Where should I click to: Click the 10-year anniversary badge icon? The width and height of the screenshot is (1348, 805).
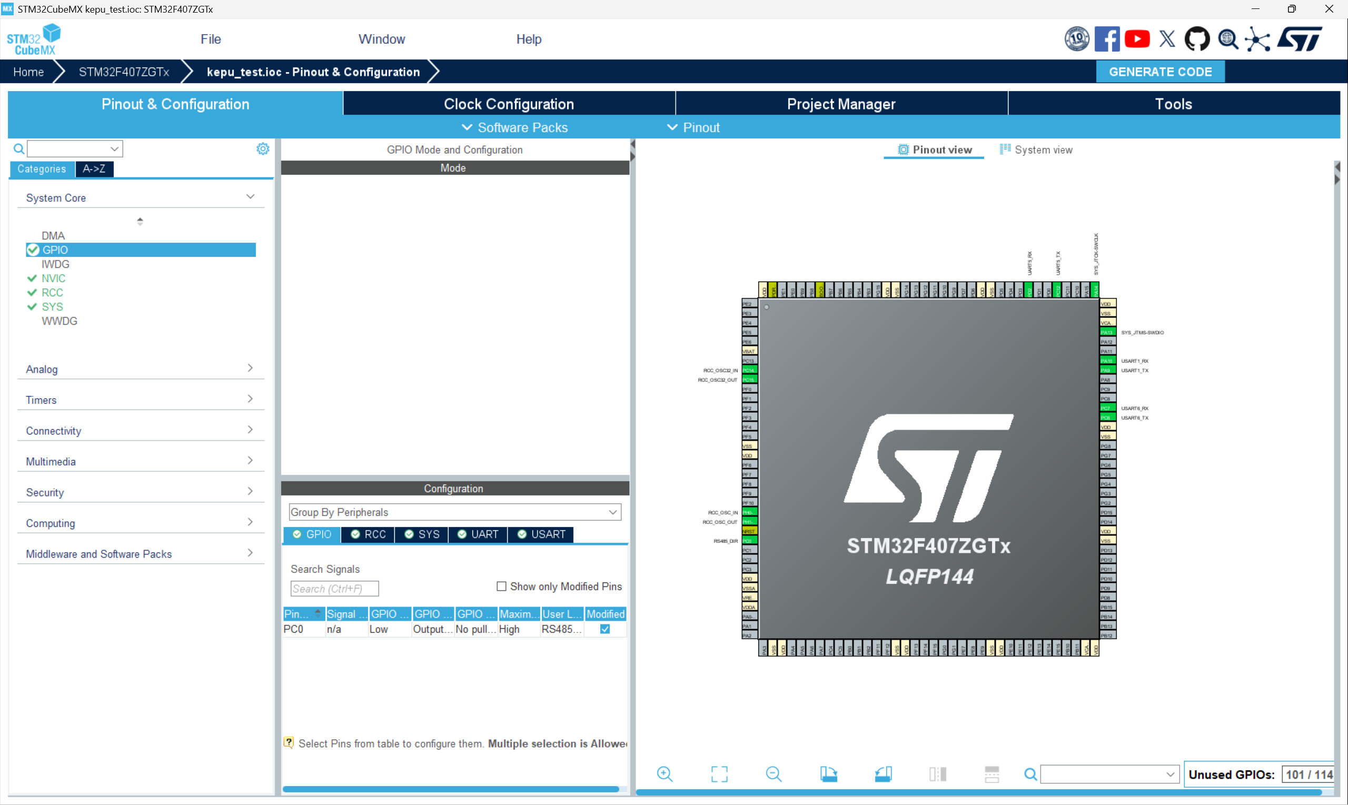tap(1076, 39)
